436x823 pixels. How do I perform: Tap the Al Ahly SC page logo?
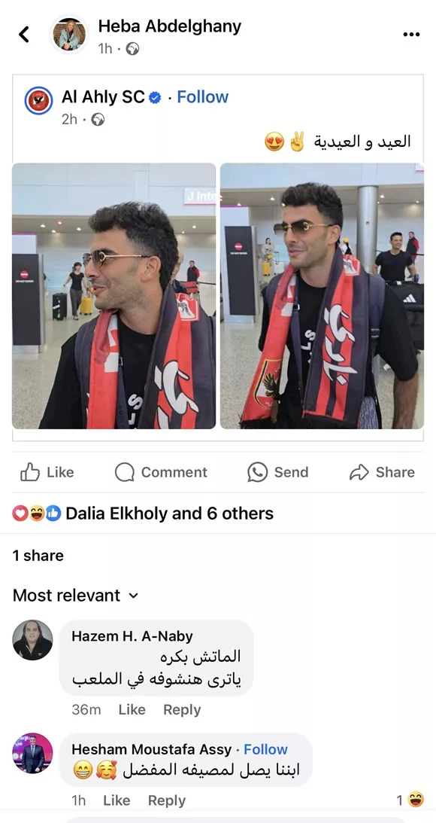38,100
